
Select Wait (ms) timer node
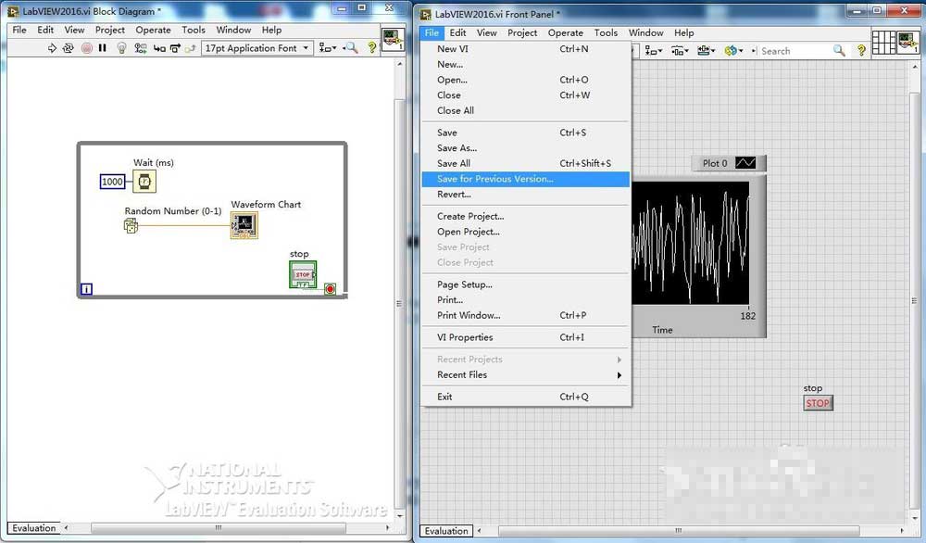(x=144, y=182)
